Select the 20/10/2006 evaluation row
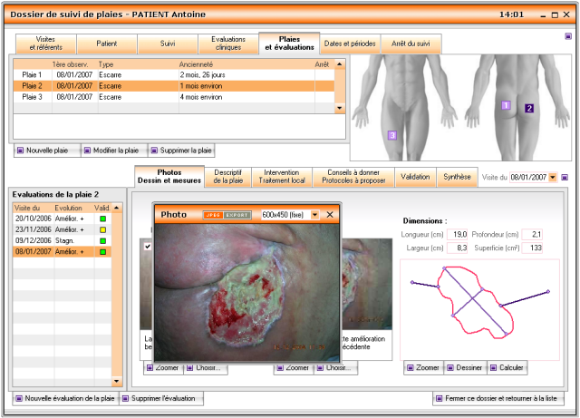Screen dimensions: 580x418 pos(63,219)
